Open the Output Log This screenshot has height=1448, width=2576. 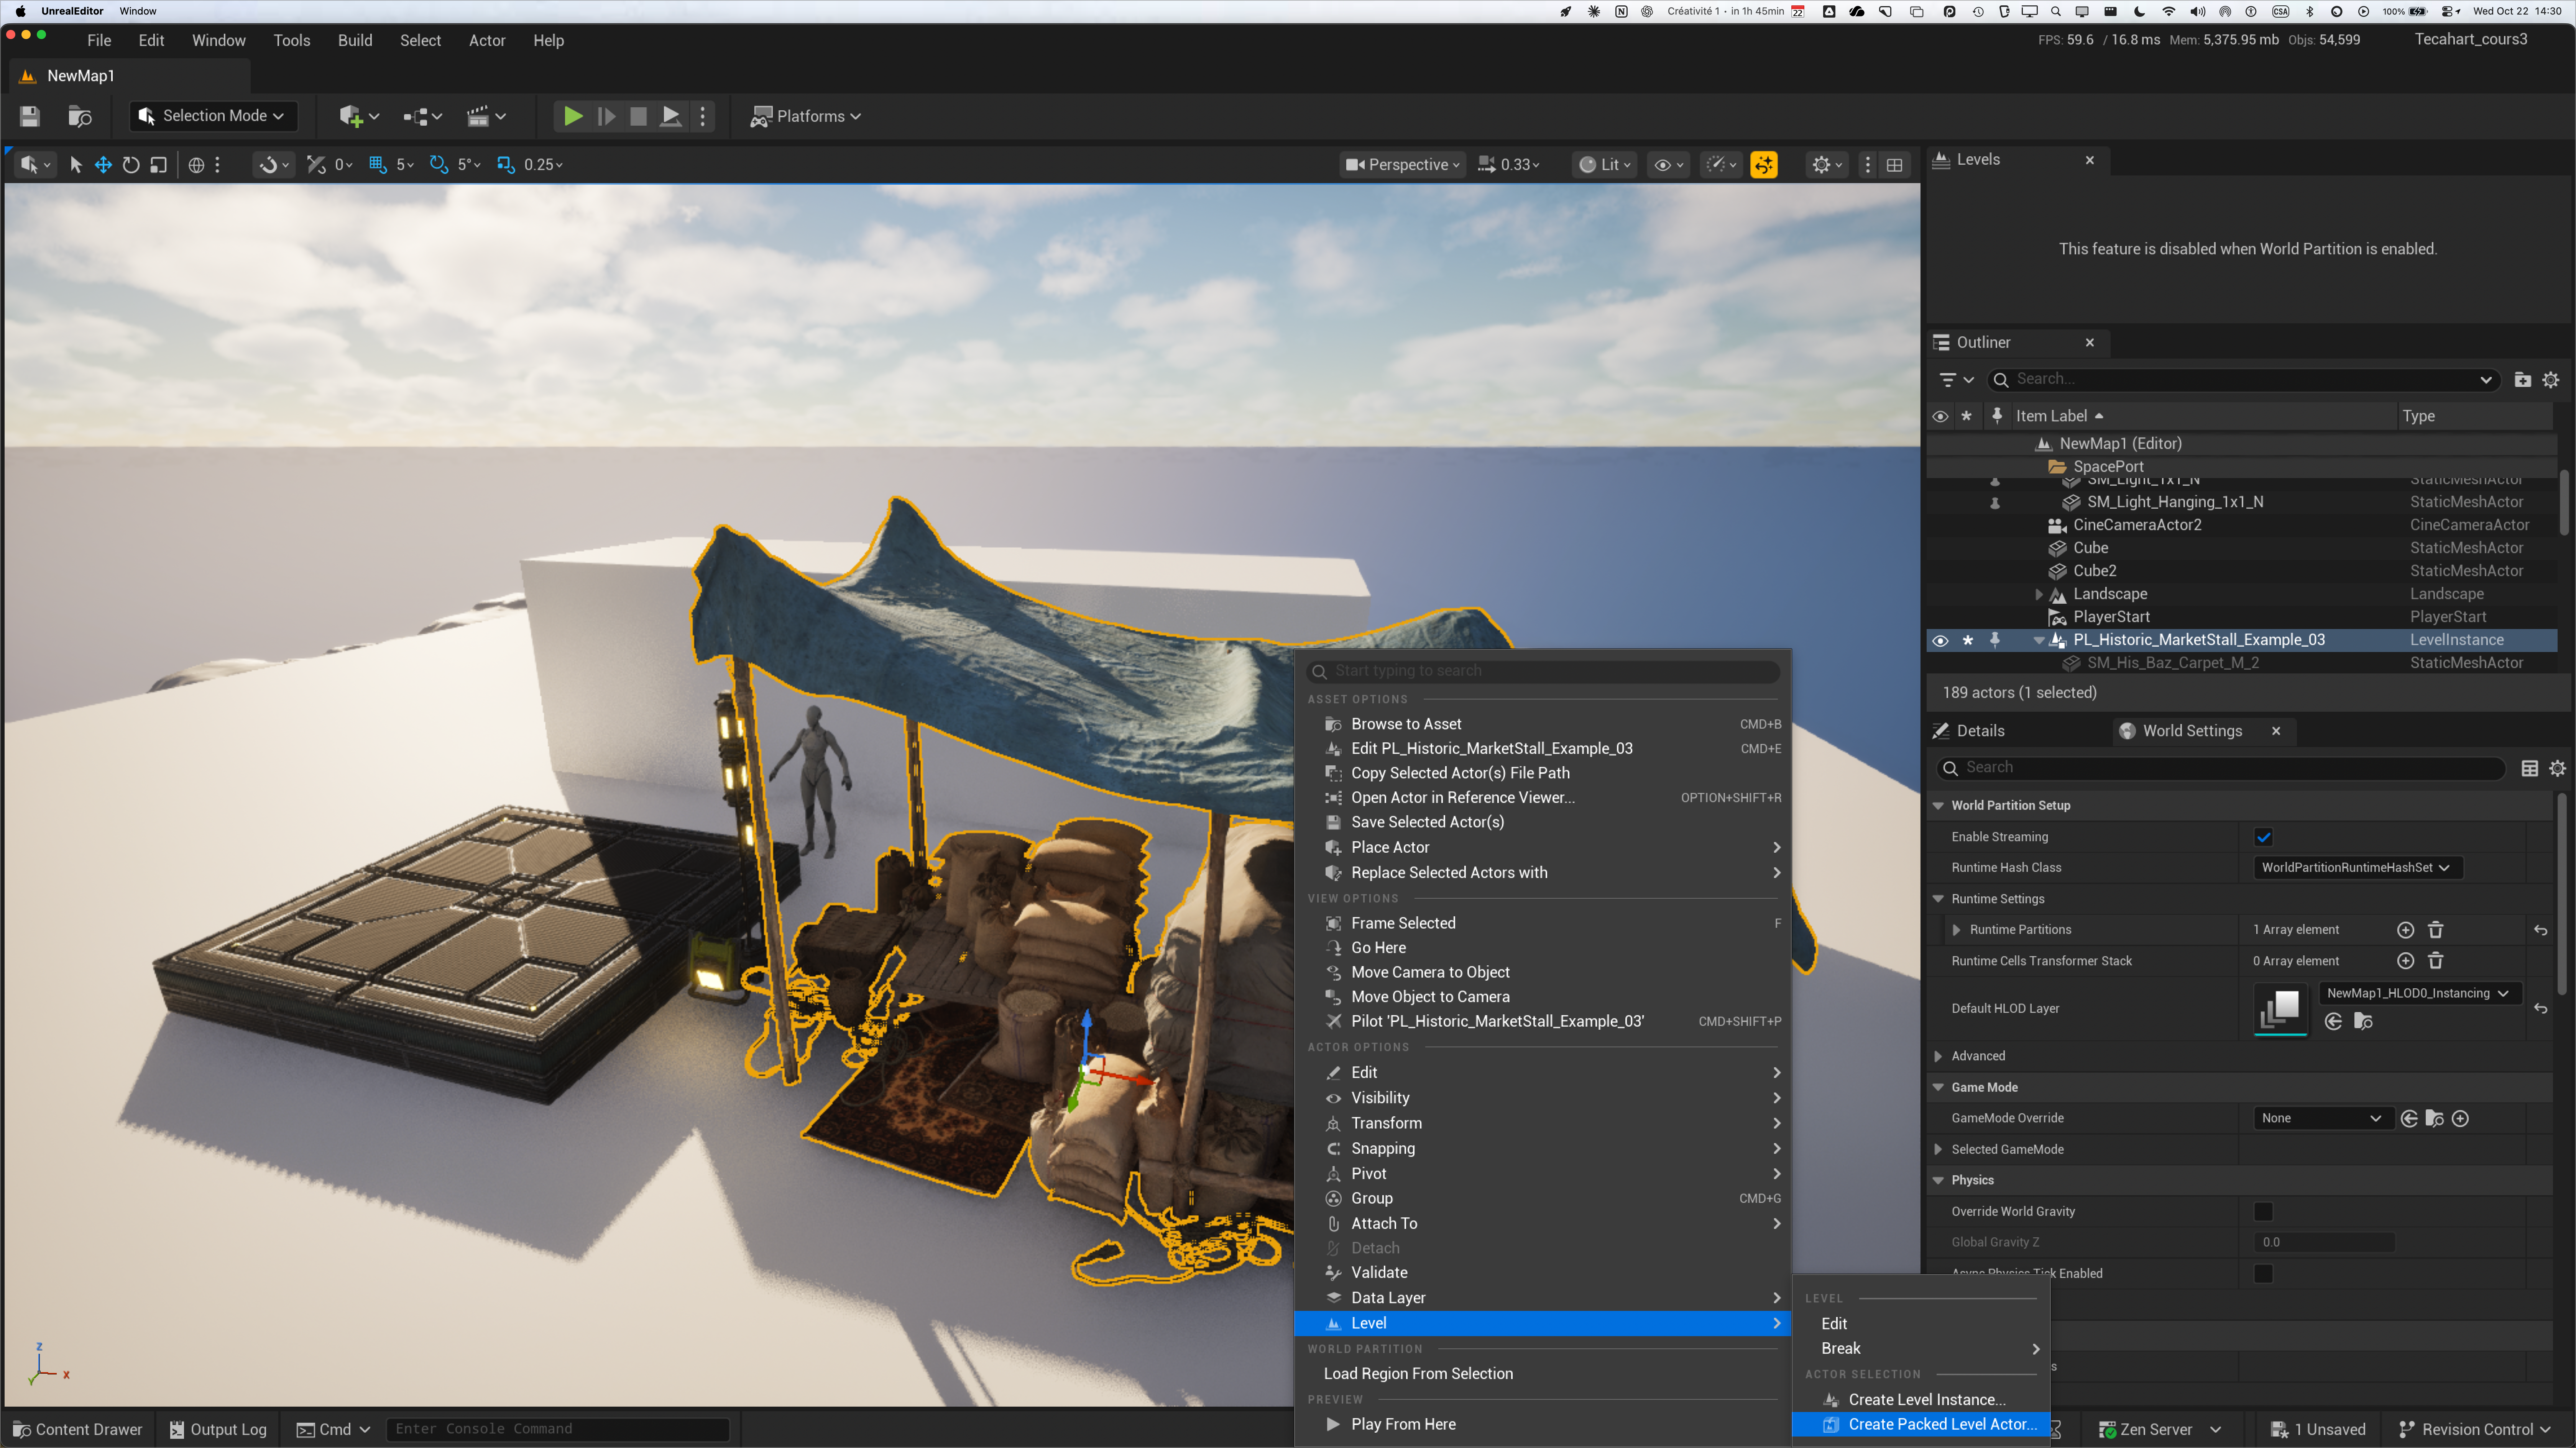(219, 1430)
